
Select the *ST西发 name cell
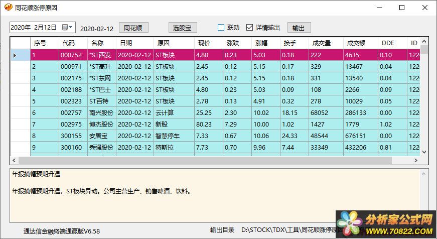click(102, 55)
